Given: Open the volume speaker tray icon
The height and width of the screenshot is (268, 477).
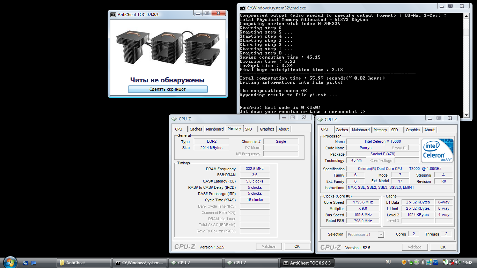Looking at the screenshot, I should pos(458,262).
